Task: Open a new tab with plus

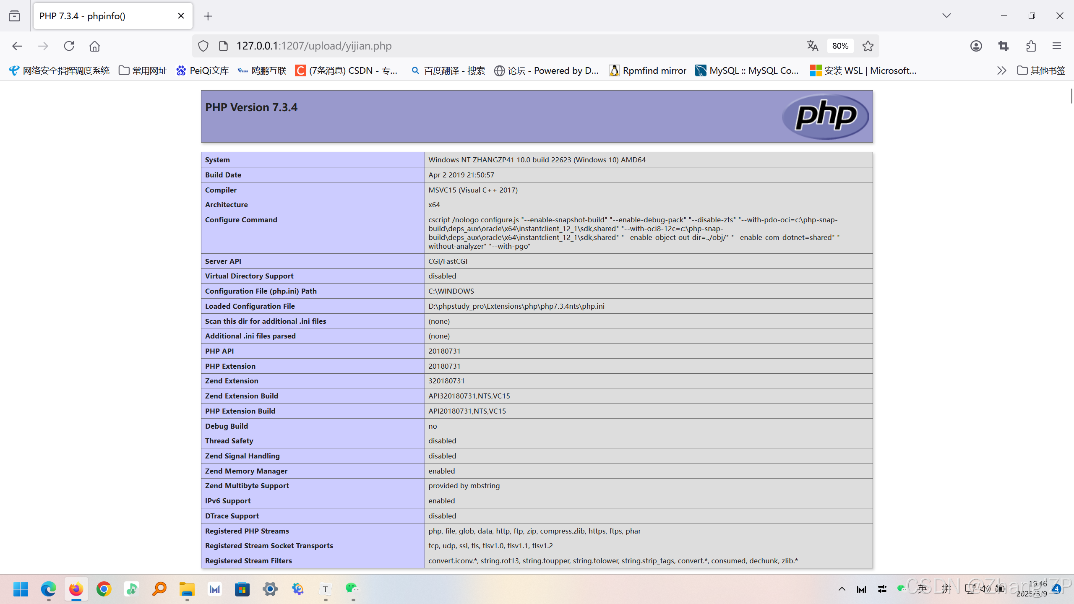Action: pos(208,16)
